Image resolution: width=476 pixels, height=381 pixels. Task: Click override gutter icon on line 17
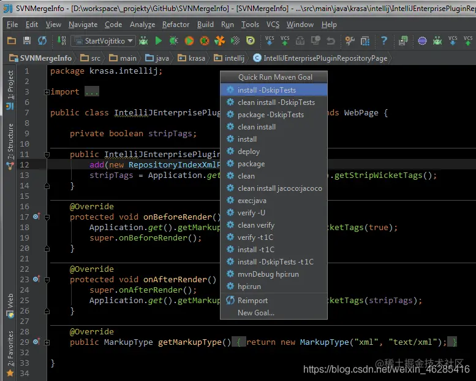[x=36, y=217]
